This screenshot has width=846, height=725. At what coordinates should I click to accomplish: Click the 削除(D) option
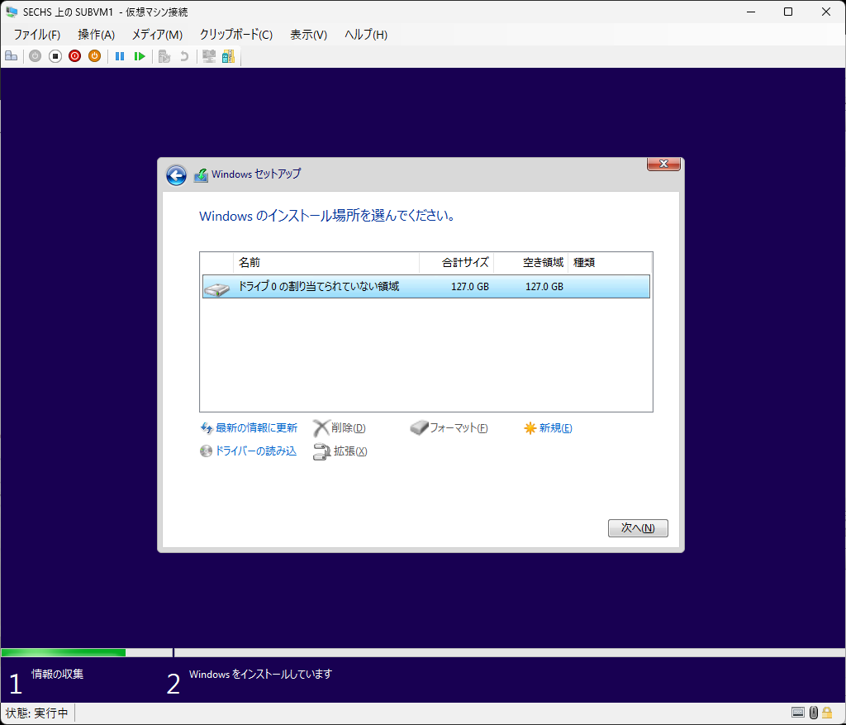click(348, 428)
